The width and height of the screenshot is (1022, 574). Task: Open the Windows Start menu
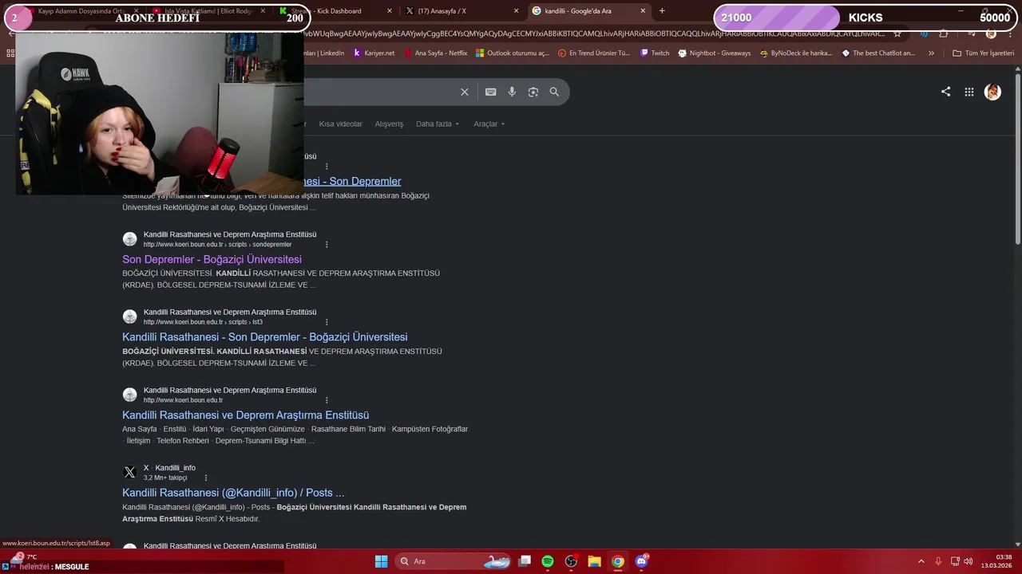click(381, 561)
